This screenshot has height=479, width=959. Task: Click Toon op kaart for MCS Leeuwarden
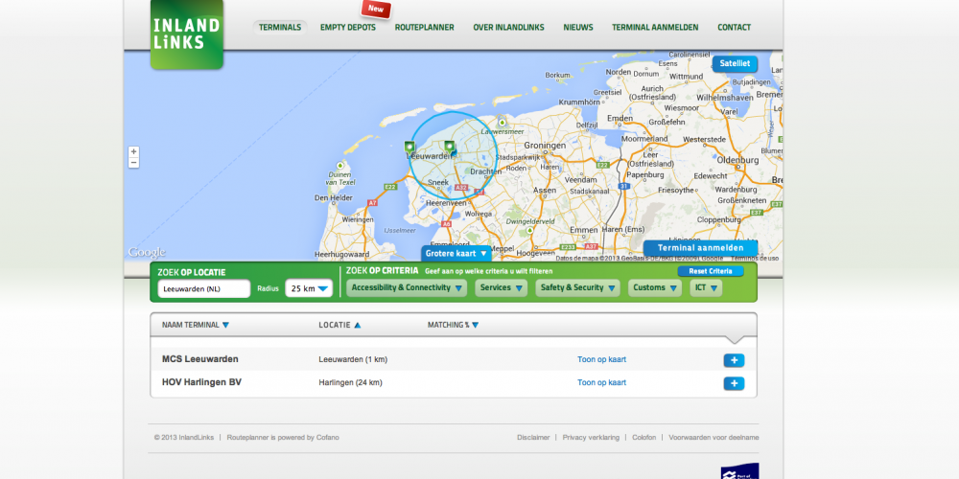[601, 359]
